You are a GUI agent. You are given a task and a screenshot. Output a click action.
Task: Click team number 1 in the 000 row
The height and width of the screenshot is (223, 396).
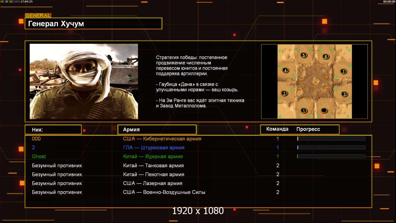pyautogui.click(x=277, y=139)
